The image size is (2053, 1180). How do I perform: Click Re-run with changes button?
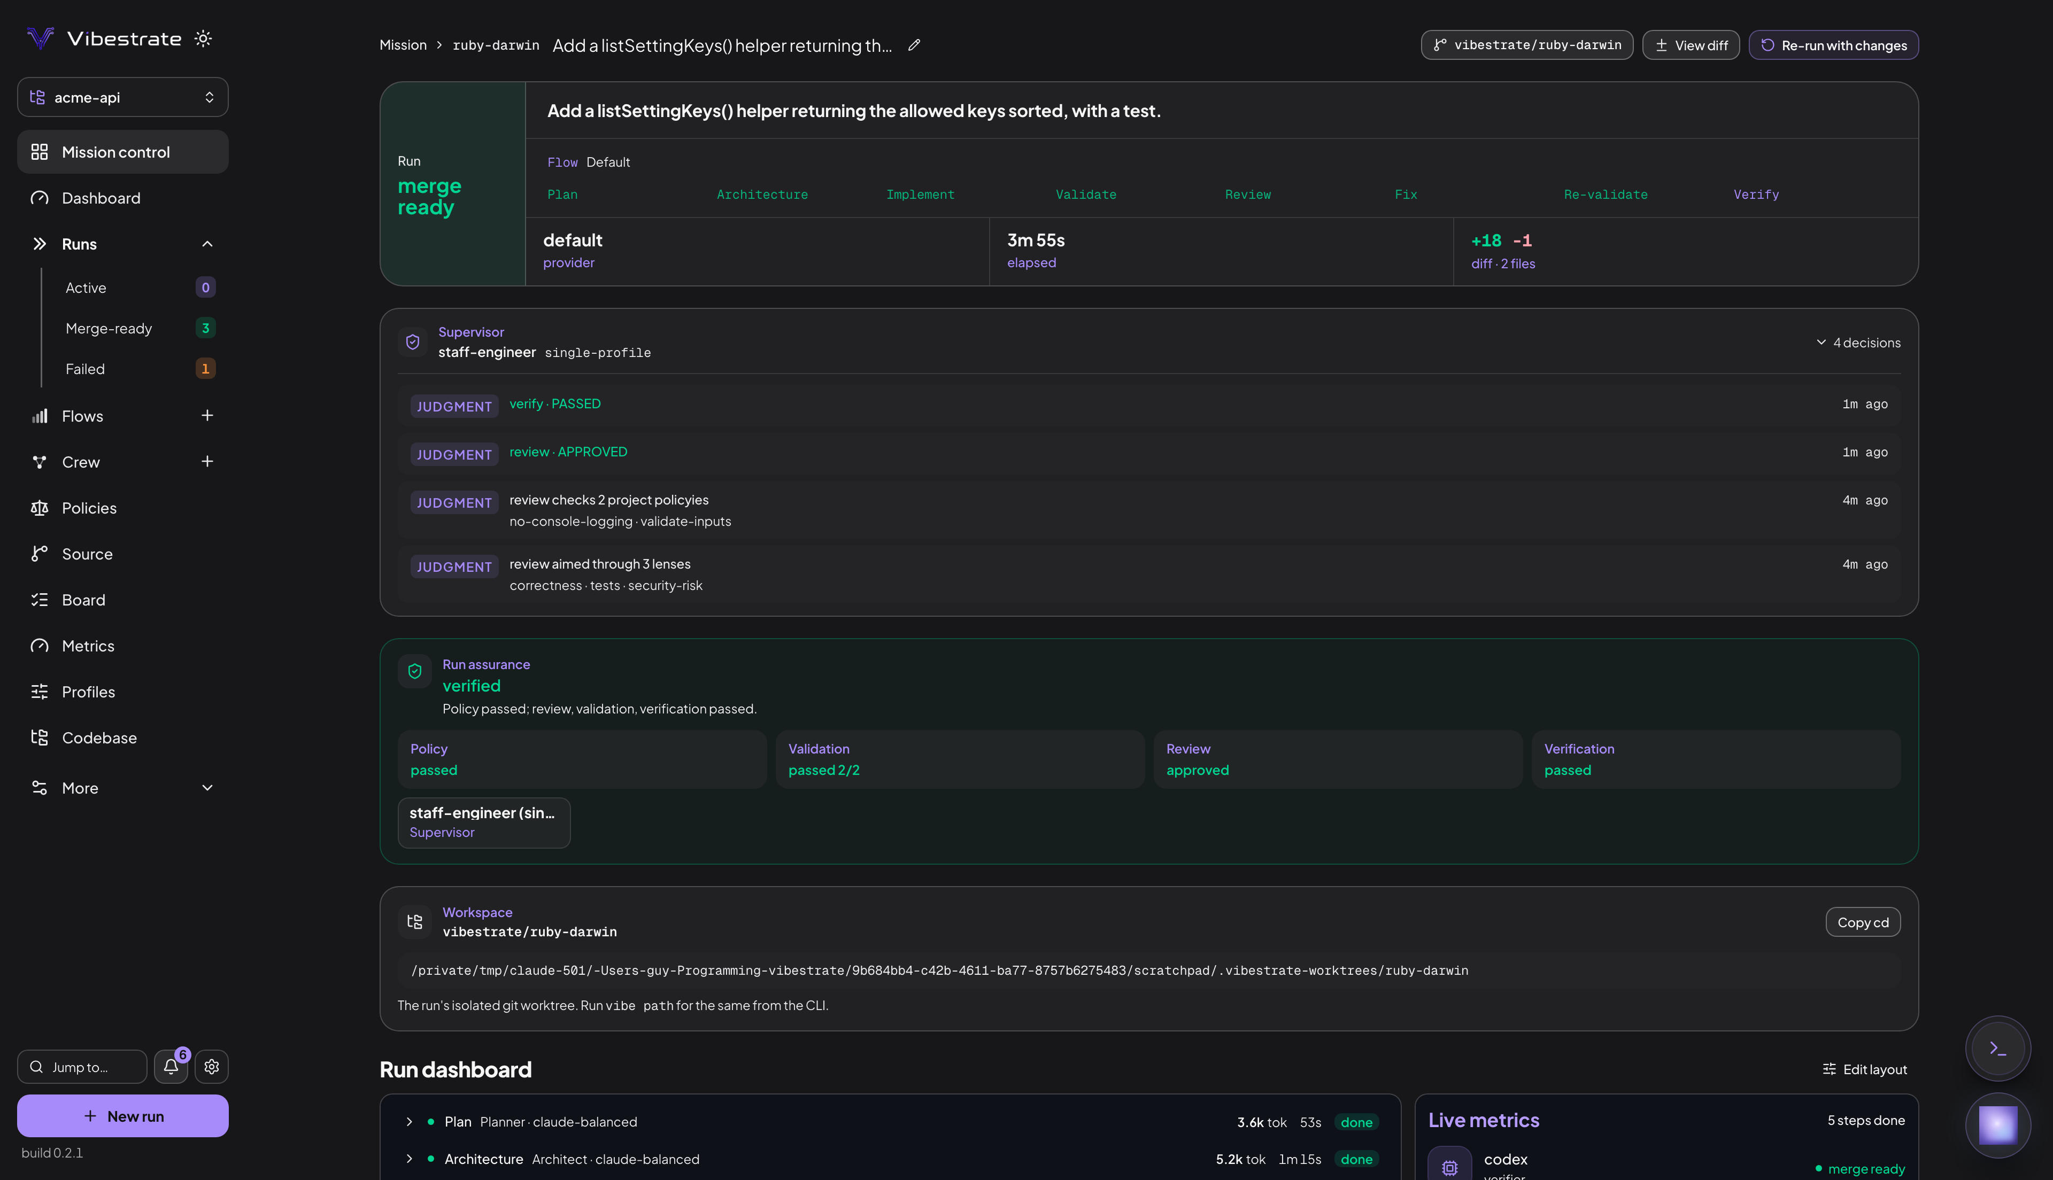[1833, 44]
